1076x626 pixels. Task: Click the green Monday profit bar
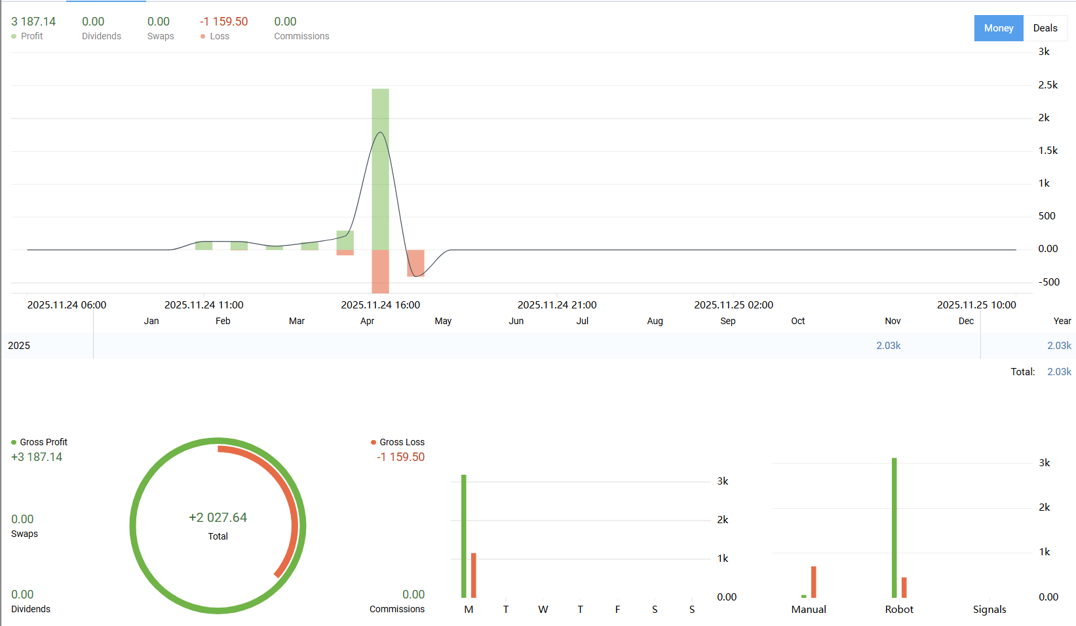(x=464, y=536)
